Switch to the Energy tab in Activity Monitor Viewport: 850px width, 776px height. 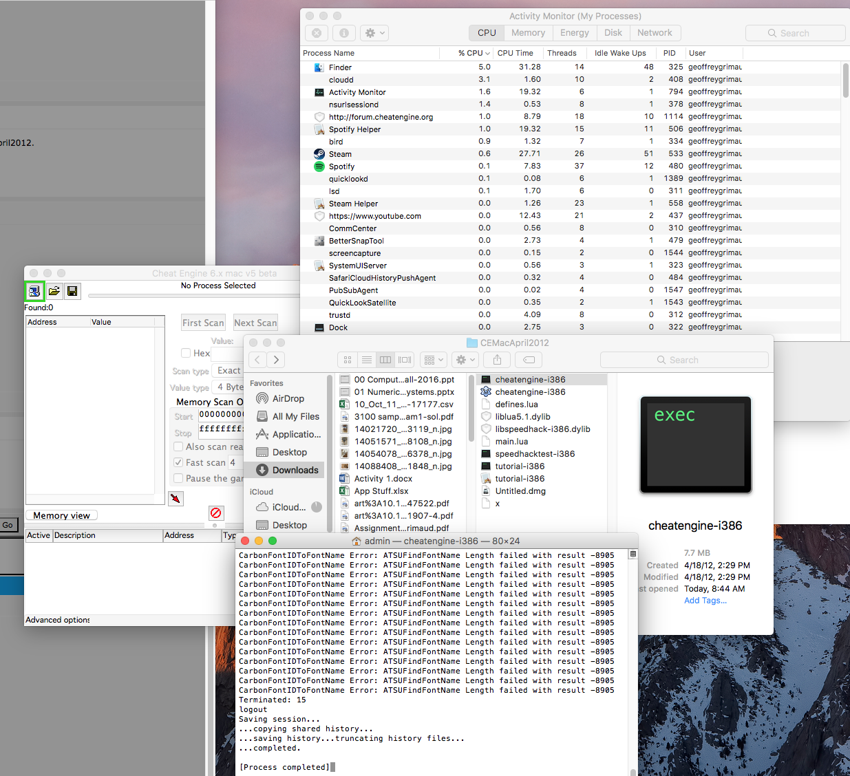pyautogui.click(x=575, y=33)
